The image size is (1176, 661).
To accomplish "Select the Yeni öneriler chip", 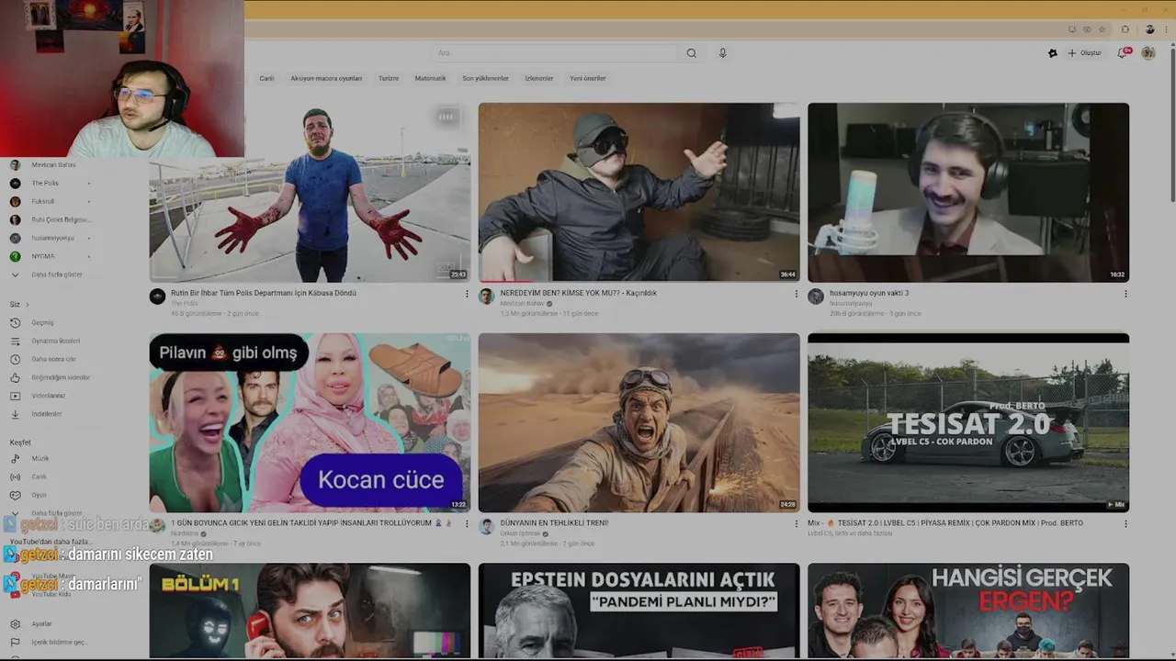I will (588, 78).
